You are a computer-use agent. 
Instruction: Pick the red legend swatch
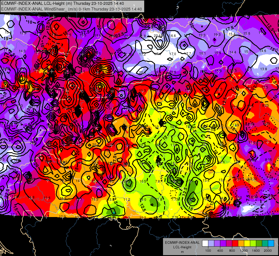tap(235, 243)
